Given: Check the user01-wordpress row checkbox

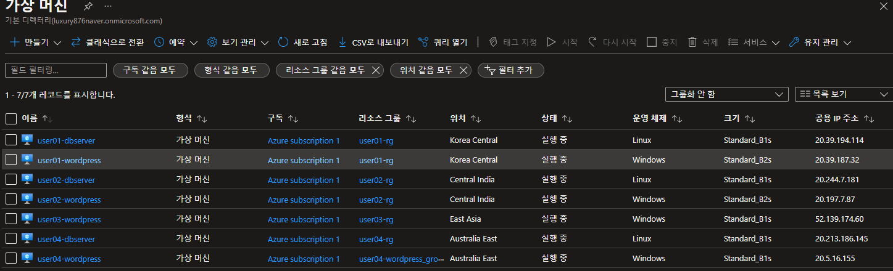Looking at the screenshot, I should 11,160.
